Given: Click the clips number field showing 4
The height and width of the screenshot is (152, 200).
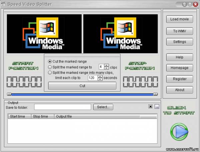Looking at the screenshot, I should tap(102, 67).
